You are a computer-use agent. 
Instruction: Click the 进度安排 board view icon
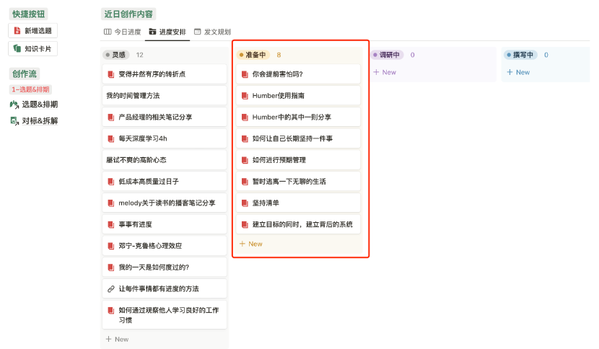pyautogui.click(x=152, y=32)
